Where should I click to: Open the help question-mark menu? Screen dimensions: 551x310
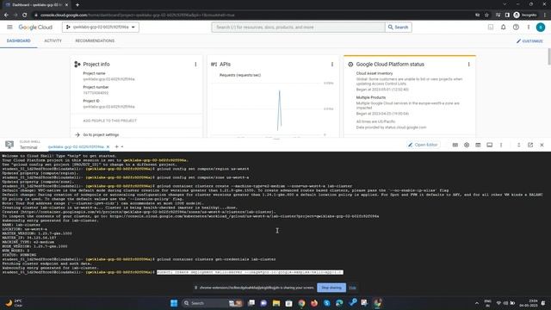[516, 27]
